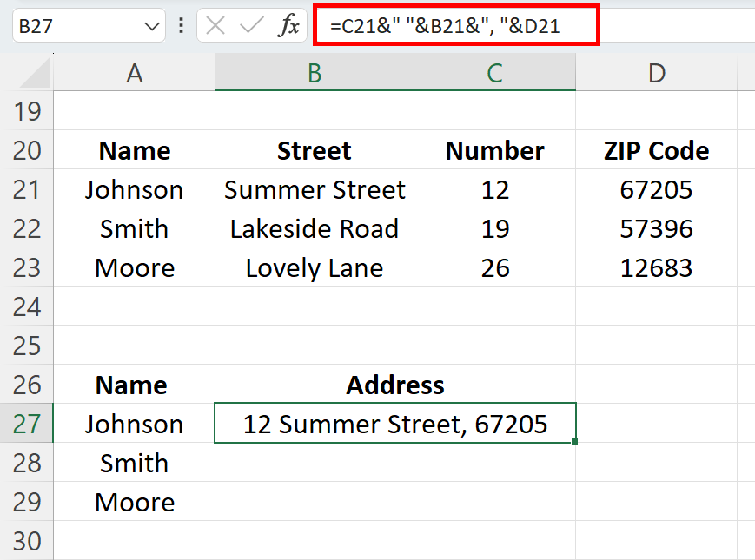Screen dimensions: 755x560
Task: Select the ZIP cell 57396
Action: tap(656, 228)
